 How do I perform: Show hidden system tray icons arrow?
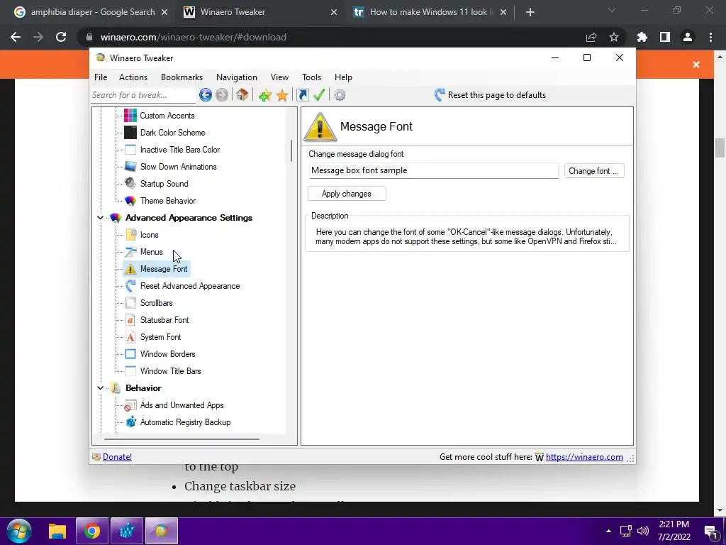point(608,531)
